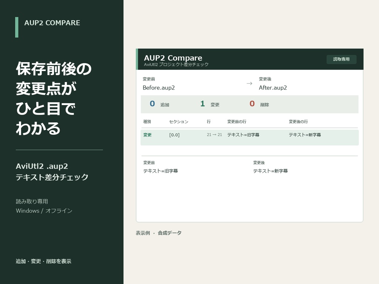Click the AUP2 COMPARE sidebar heading
Screen dimensions: 379x284
(x=52, y=23)
